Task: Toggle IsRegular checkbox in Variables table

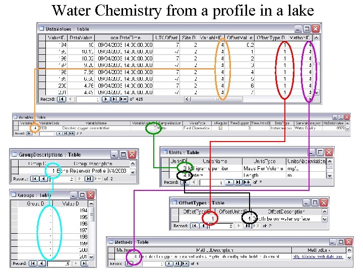Action: click(x=220, y=128)
